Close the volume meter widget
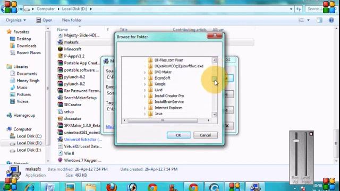 point(311,134)
